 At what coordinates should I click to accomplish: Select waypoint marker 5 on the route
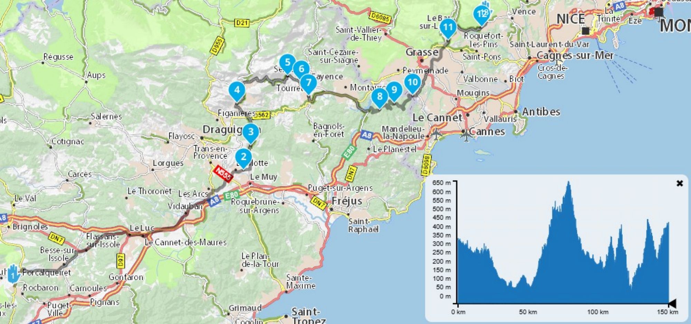click(287, 62)
